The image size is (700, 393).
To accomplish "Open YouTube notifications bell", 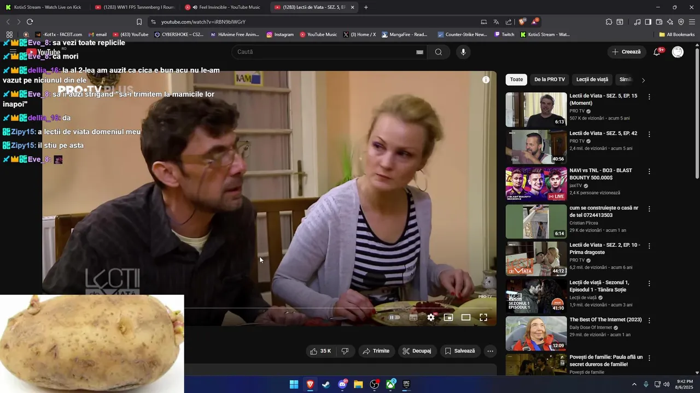I will coord(657,52).
